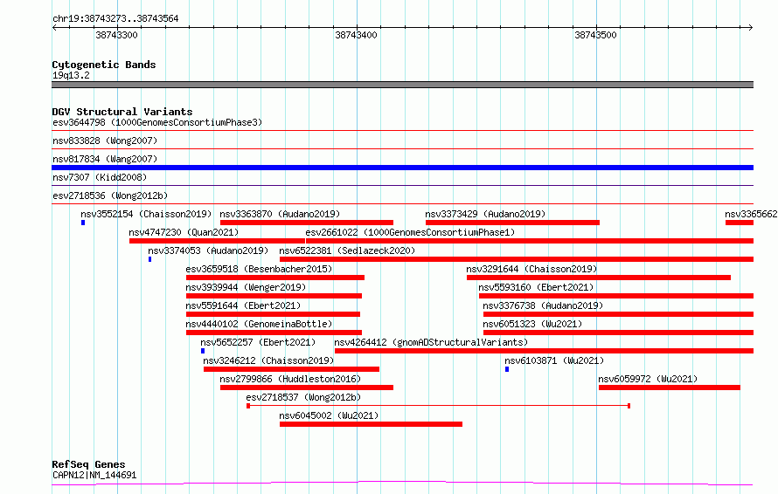The image size is (778, 494).
Task: Click nsv2799866 (Huddleston2016) label
Action: coord(290,379)
